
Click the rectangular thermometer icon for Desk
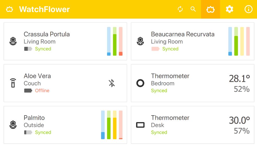[140, 125]
